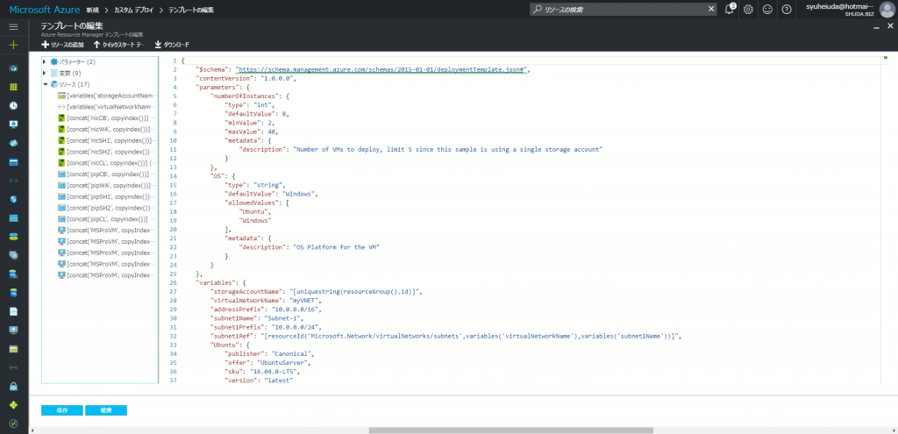Select the concat('nicSH1' resource row
Screen dimensions: 898x434
click(107, 140)
